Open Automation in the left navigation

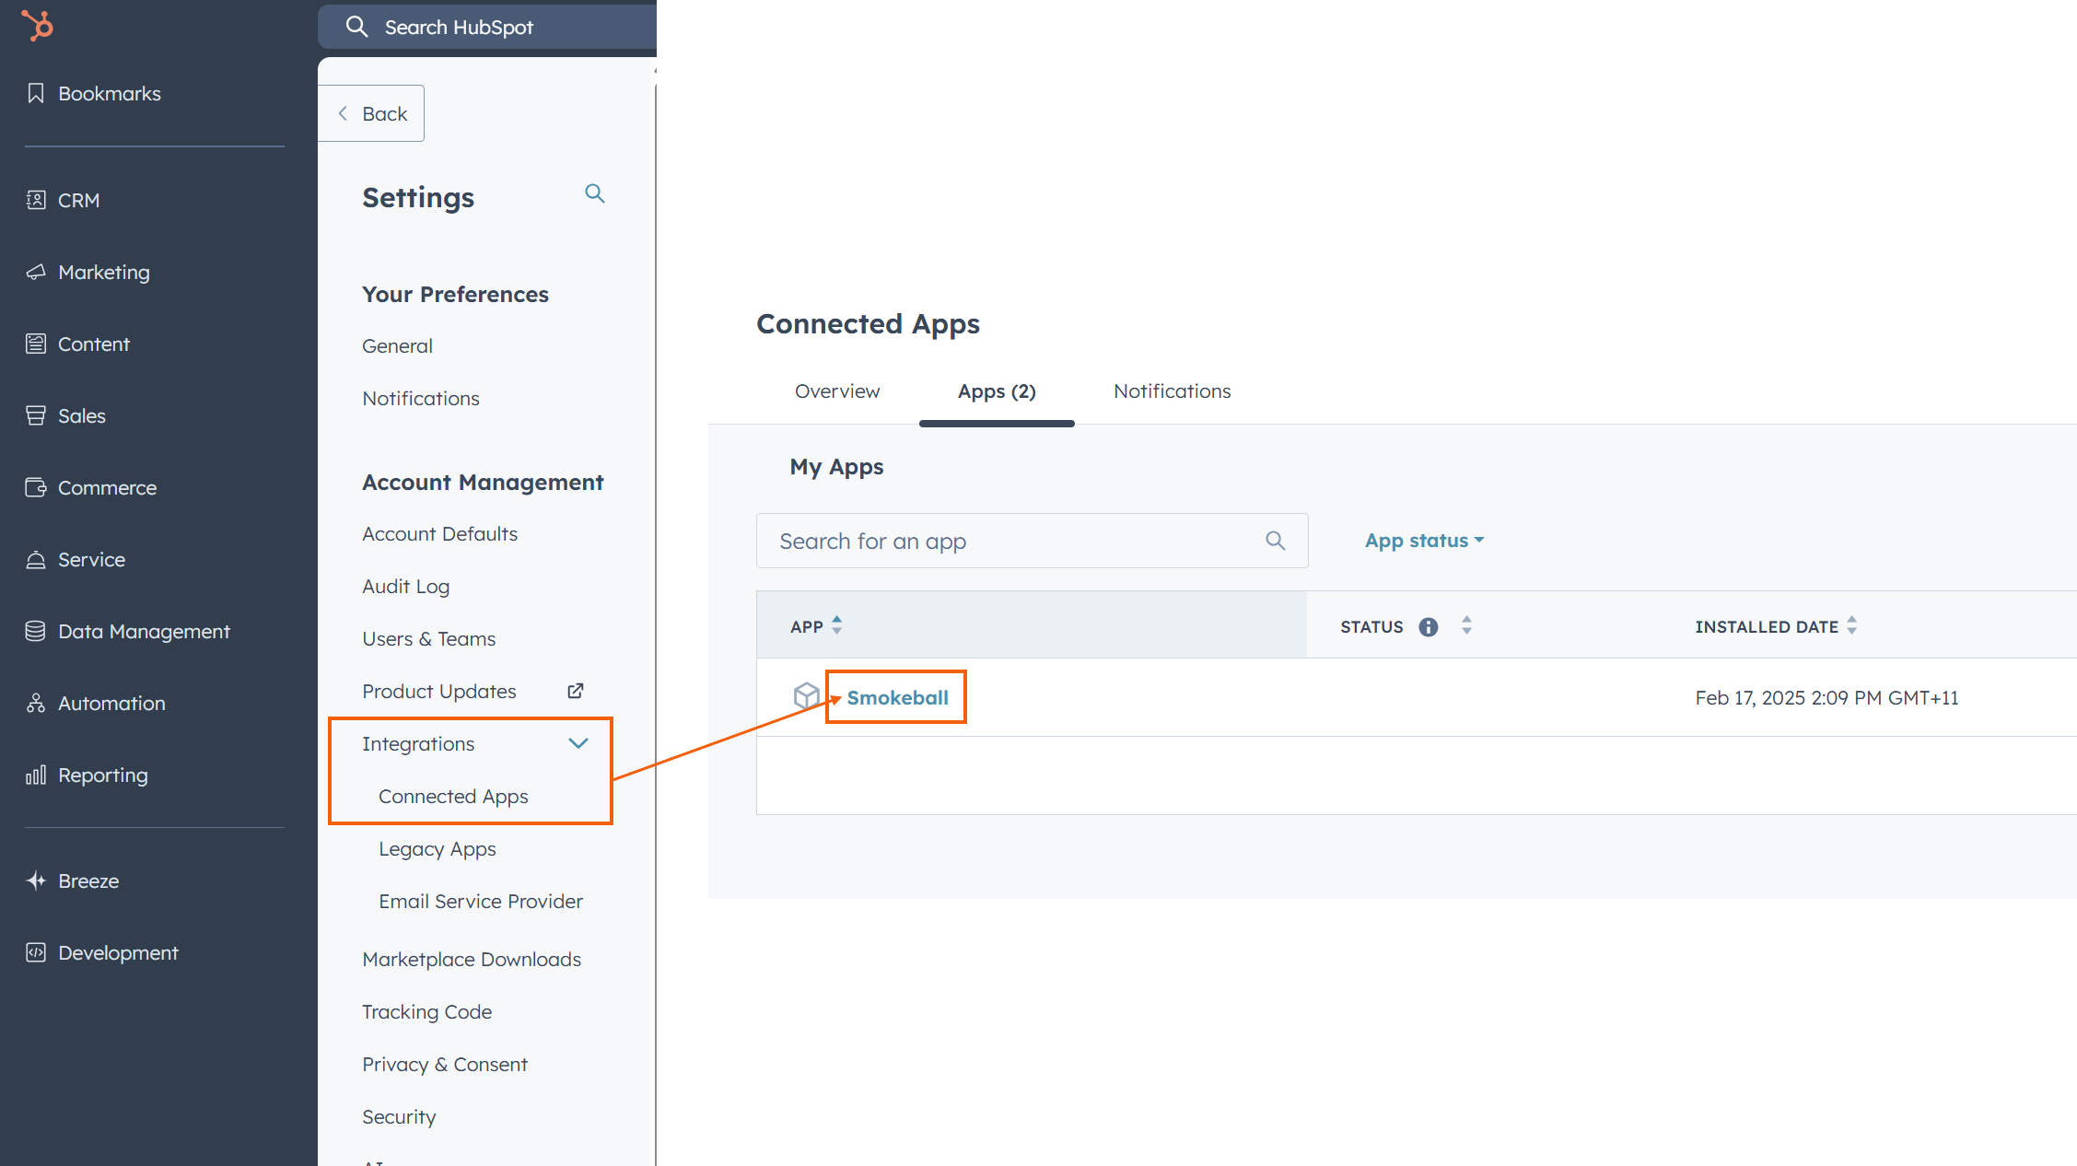click(x=111, y=703)
